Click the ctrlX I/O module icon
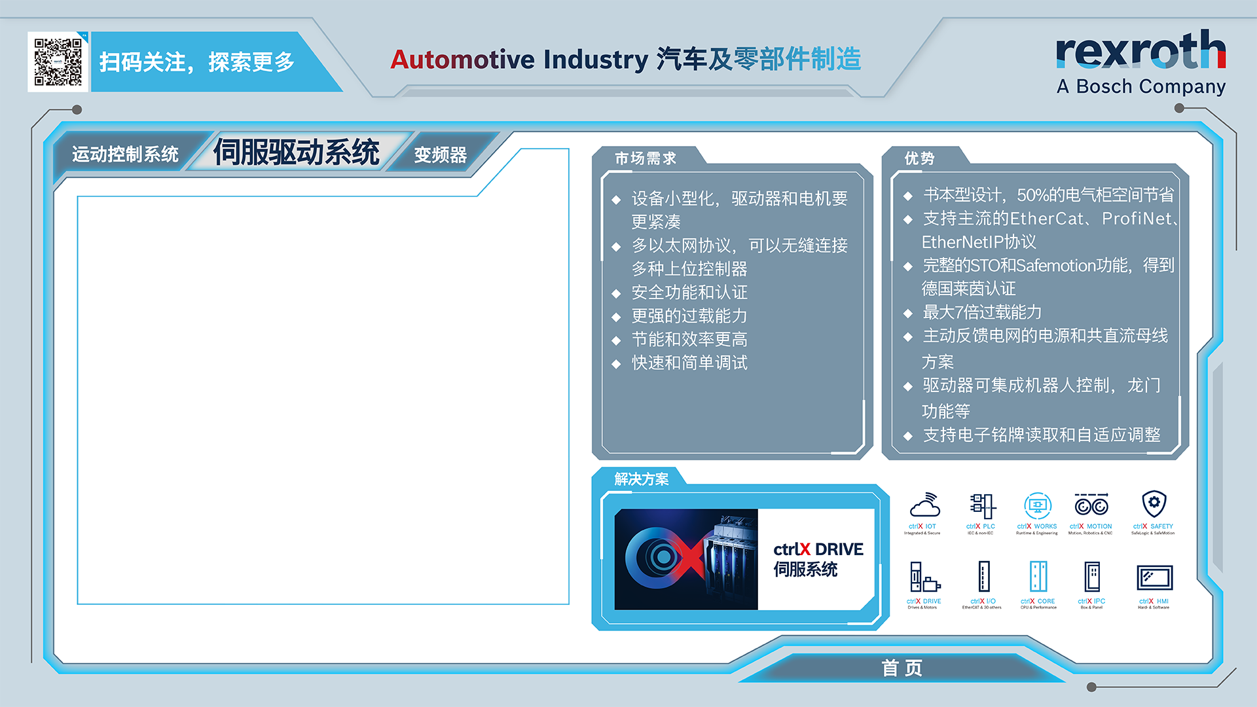The image size is (1257, 707). click(983, 577)
